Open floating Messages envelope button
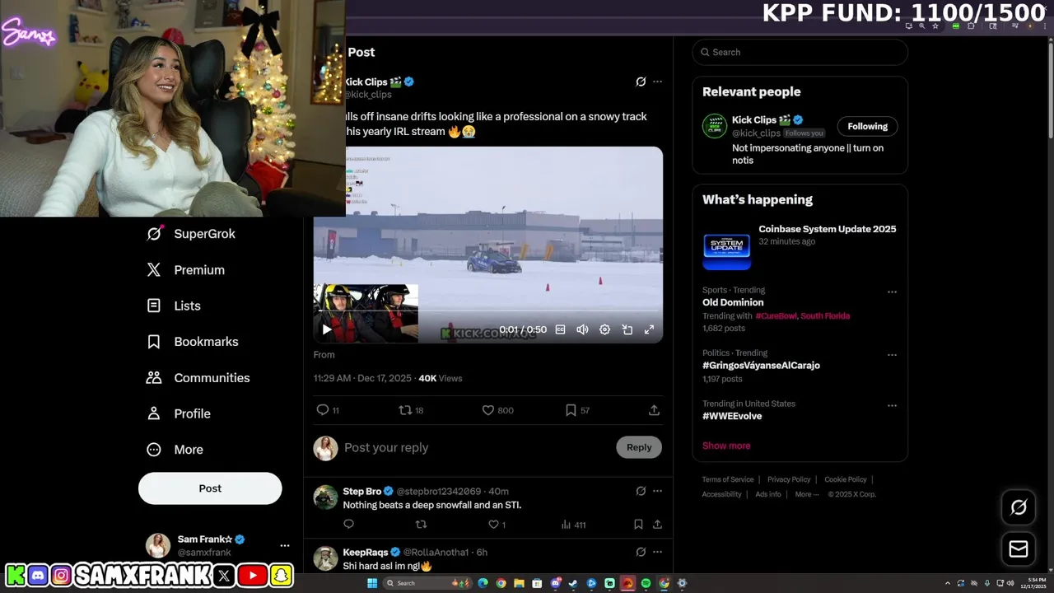The image size is (1054, 593). click(1019, 549)
